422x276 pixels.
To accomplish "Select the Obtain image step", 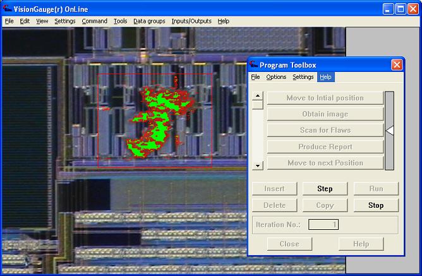I will pos(325,114).
